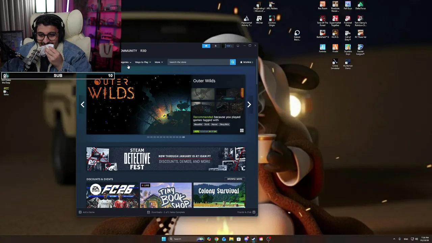The image size is (432, 243).
Task: Select the Pummel Party desktop icon
Action: [x=348, y=21]
